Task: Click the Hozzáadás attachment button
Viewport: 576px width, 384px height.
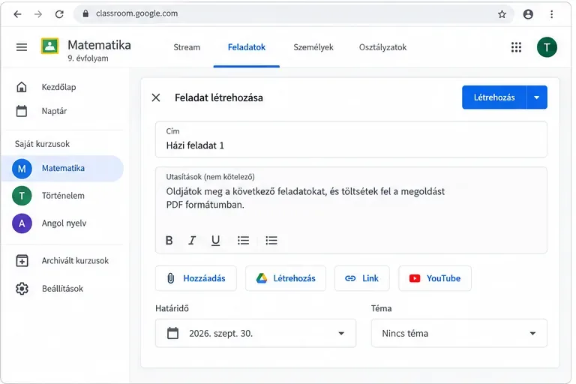Action: 196,278
